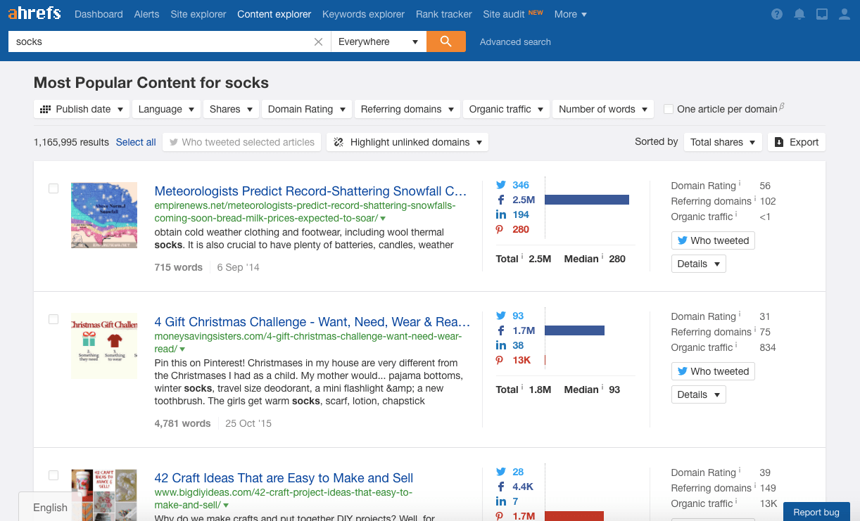Clear the socks search query with the X icon
The width and height of the screenshot is (860, 521).
pos(318,42)
